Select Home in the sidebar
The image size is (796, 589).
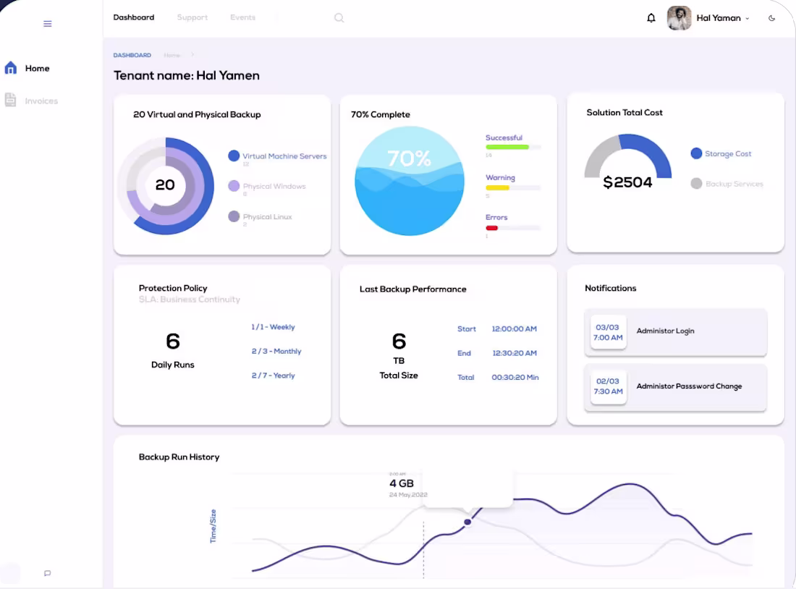[37, 68]
